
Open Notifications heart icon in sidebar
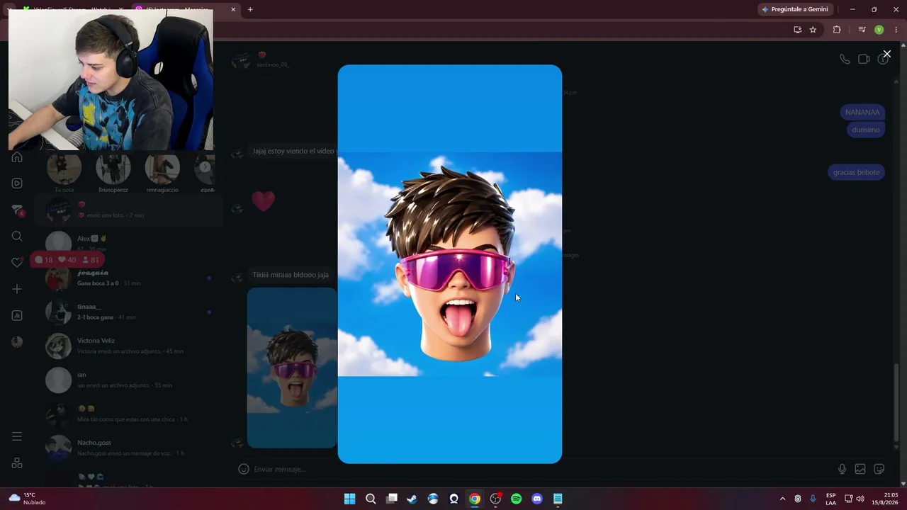click(x=17, y=263)
